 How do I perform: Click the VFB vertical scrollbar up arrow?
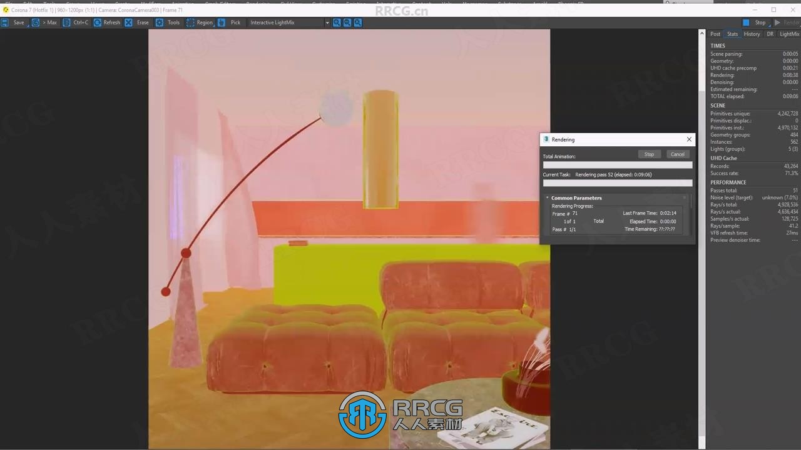coord(702,34)
